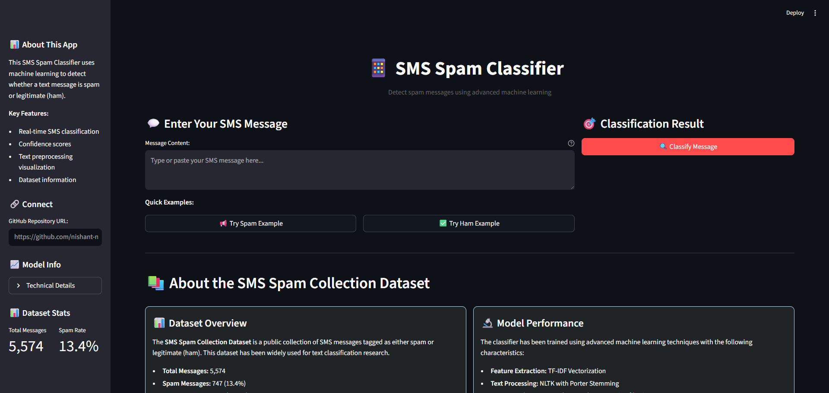The image size is (829, 393).
Task: Click the envelope icon beside Model Info
Action: pyautogui.click(x=15, y=264)
